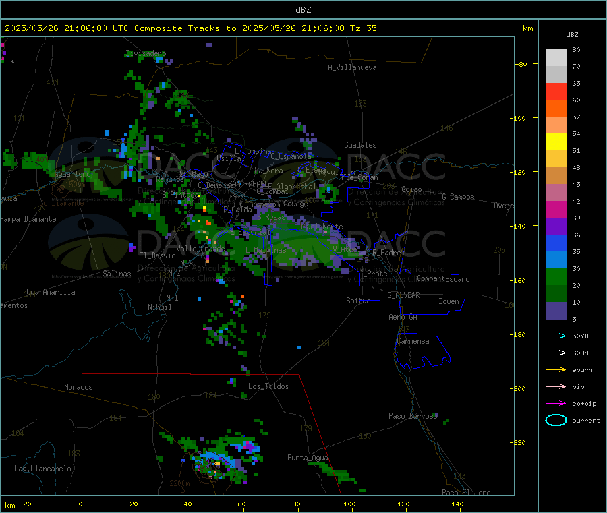
Task: Click the SAN_RAFAEL map label
Action: click(x=247, y=183)
